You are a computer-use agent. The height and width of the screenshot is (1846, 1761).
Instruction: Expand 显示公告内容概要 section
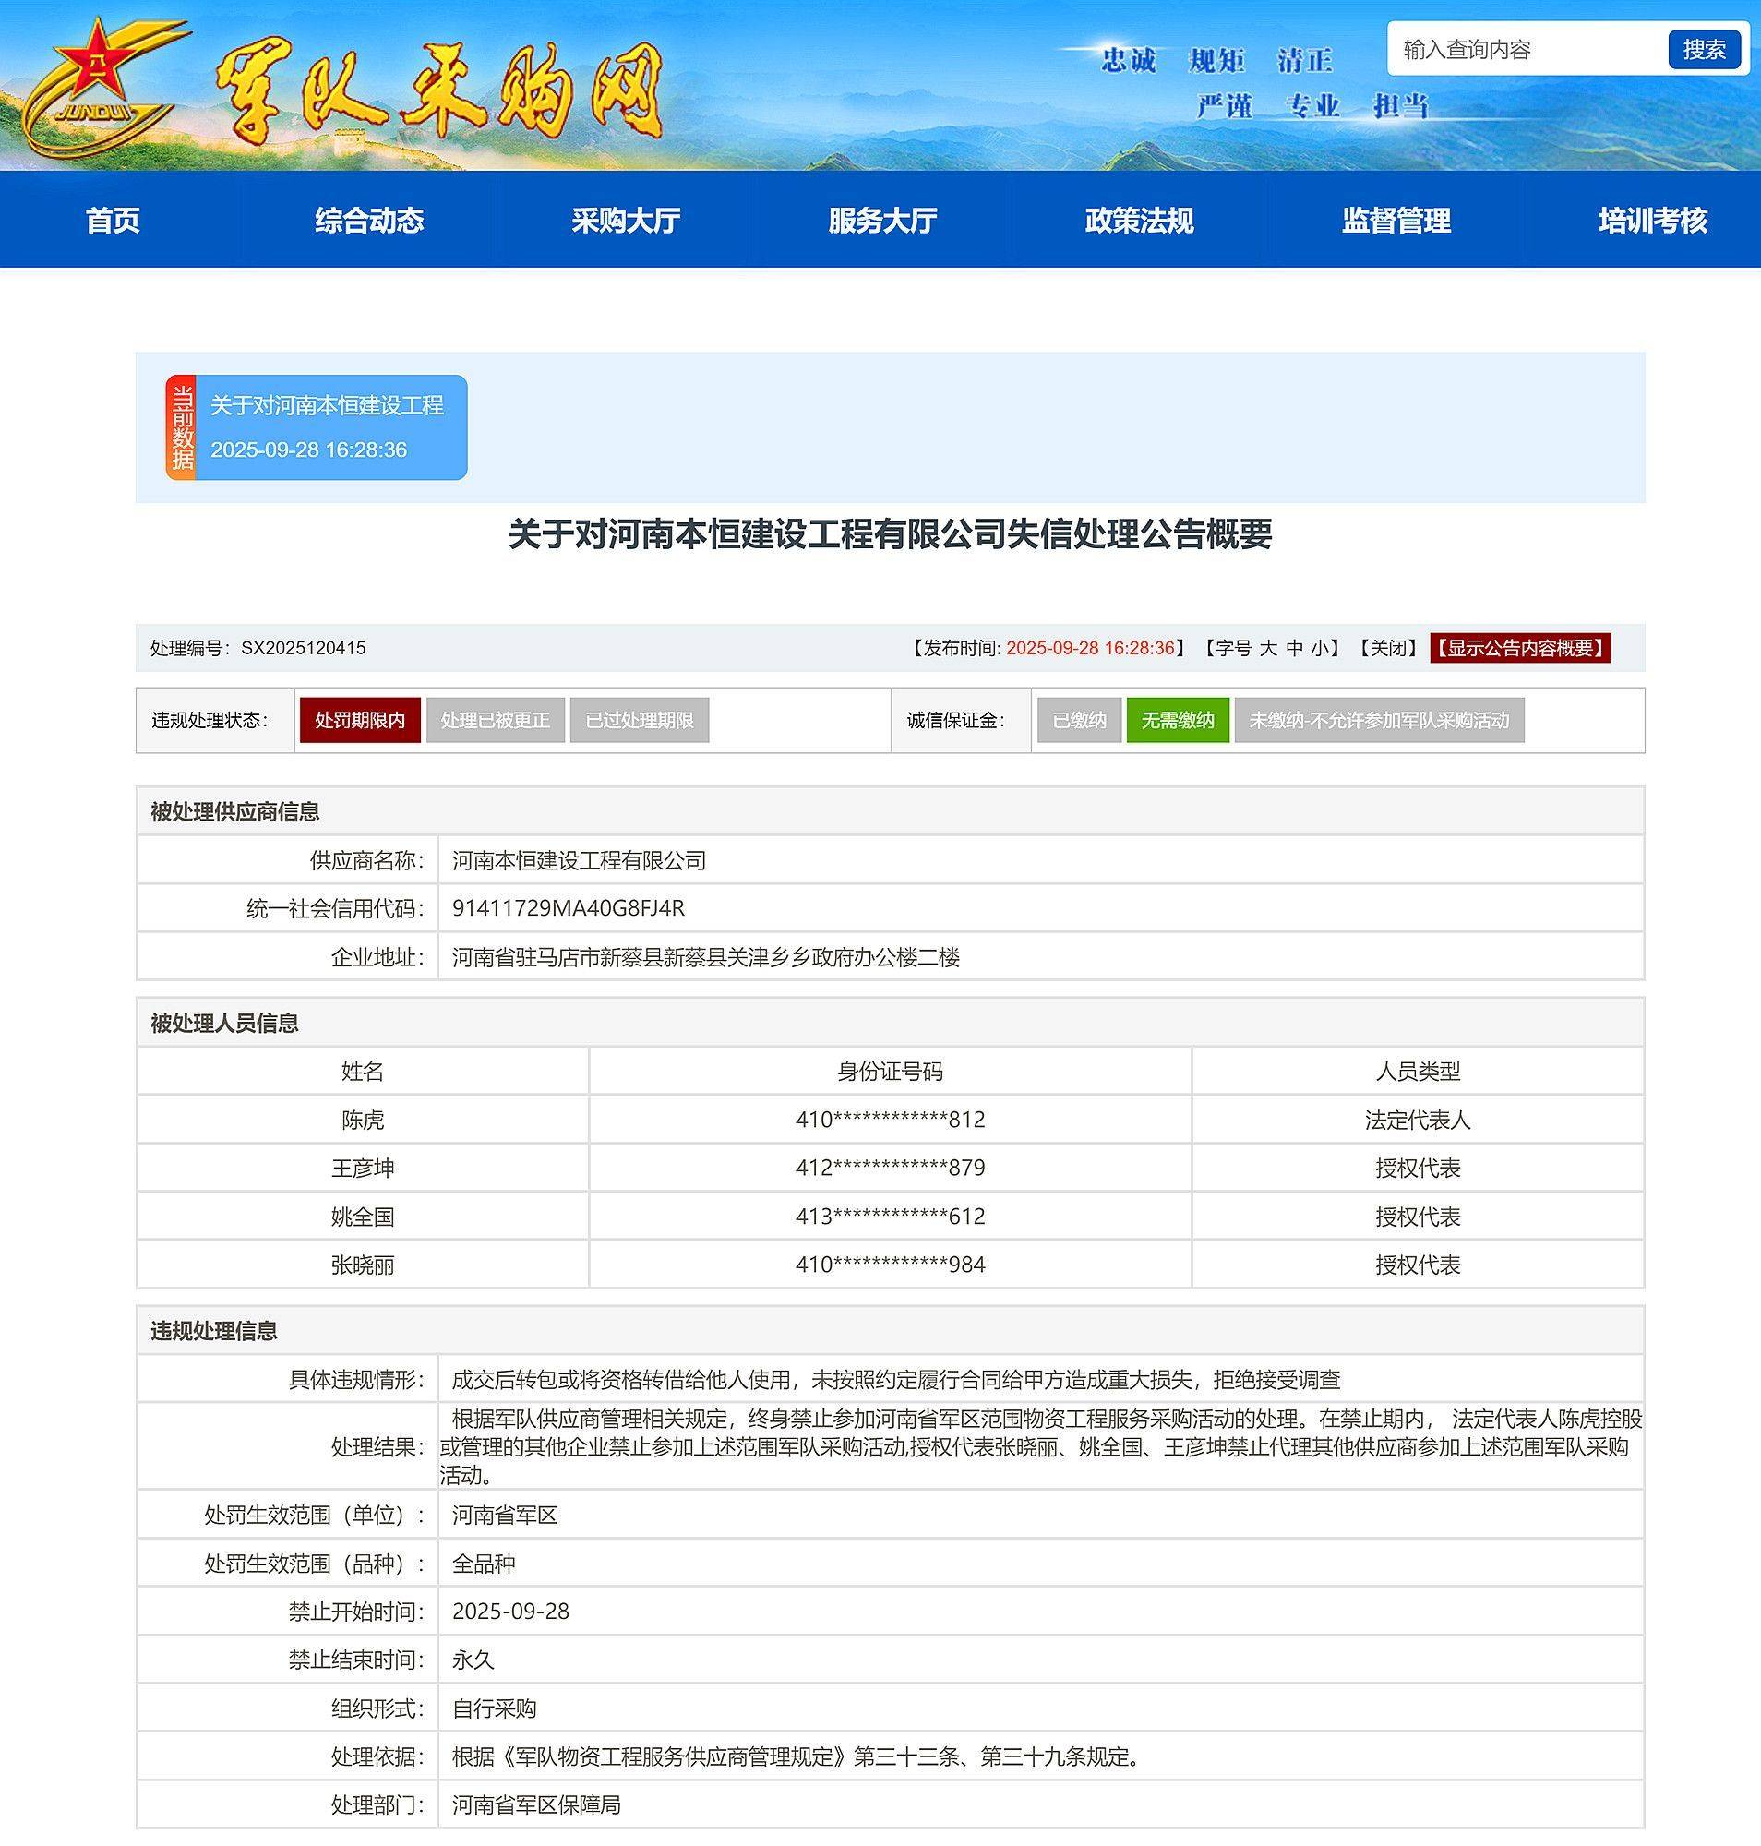[x=1520, y=648]
